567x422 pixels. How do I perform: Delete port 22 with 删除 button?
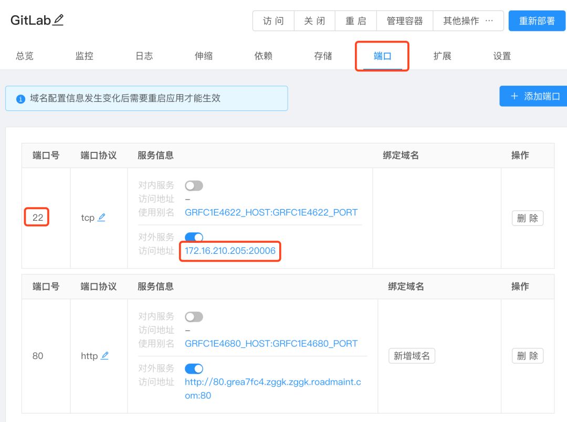(528, 218)
